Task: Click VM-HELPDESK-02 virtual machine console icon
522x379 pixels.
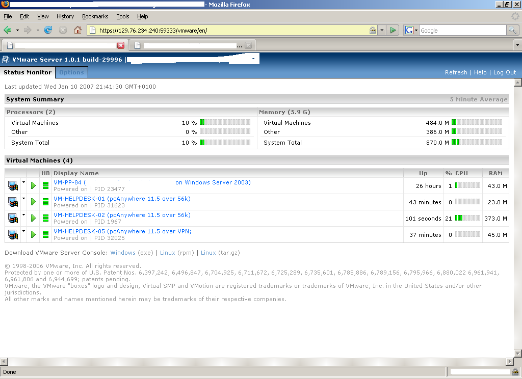Action: pos(13,219)
